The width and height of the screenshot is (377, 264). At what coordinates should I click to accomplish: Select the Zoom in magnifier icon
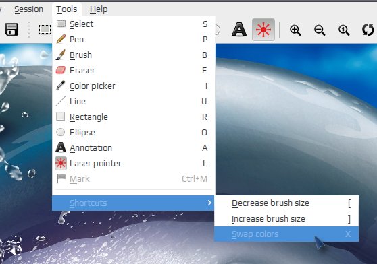[x=295, y=30]
